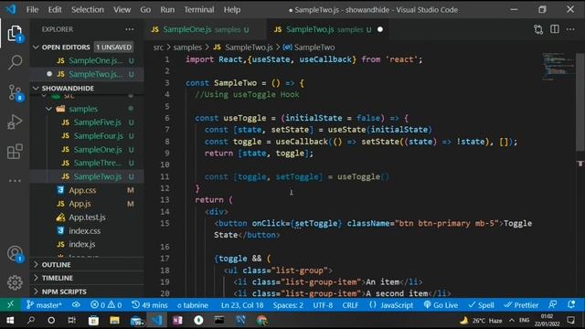This screenshot has height=329, width=585.
Task: Open editor more actions ellipsis
Action: (x=570, y=29)
